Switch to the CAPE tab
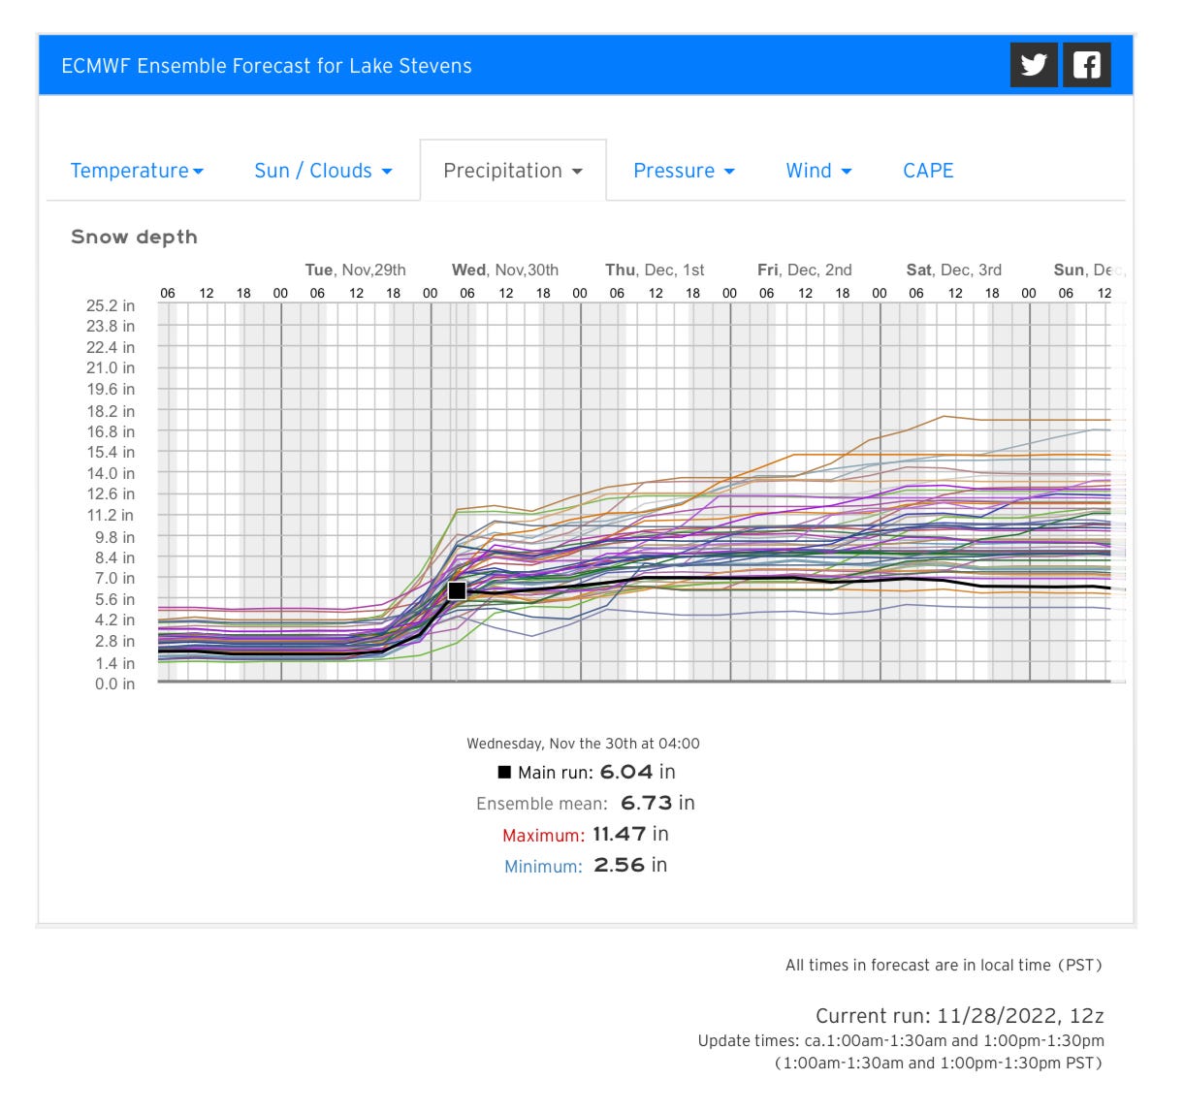This screenshot has height=1112, width=1184. pyautogui.click(x=928, y=171)
